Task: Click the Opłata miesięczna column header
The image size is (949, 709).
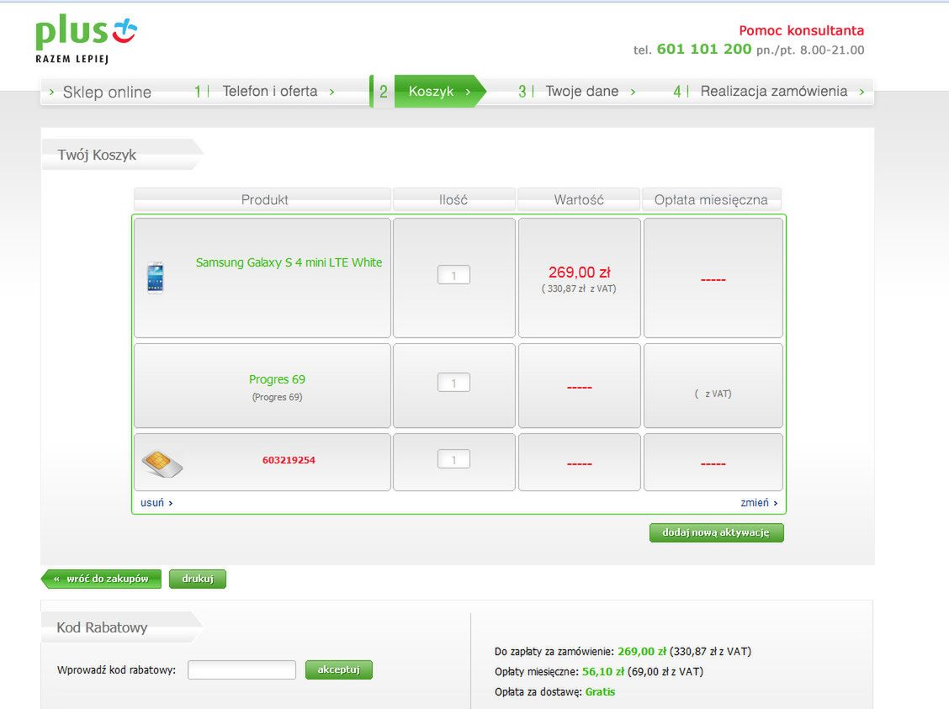Action: pos(712,199)
